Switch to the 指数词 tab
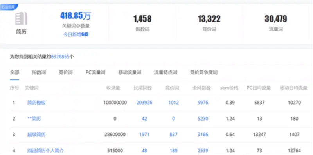Image resolution: width=313 pixels, height=155 pixels. (39, 72)
